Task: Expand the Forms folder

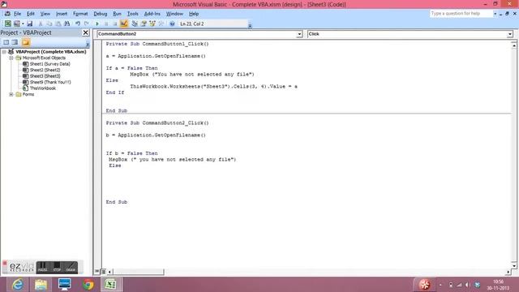Action: tap(11, 94)
